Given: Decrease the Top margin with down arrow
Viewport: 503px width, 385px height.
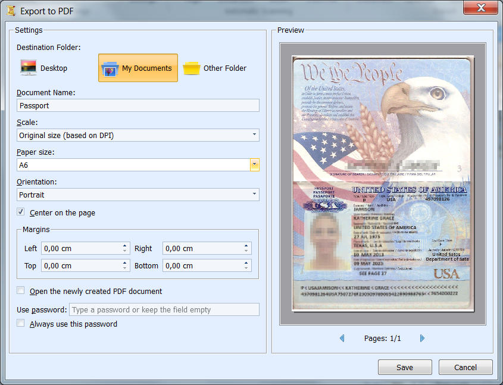Looking at the screenshot, I should point(125,268).
